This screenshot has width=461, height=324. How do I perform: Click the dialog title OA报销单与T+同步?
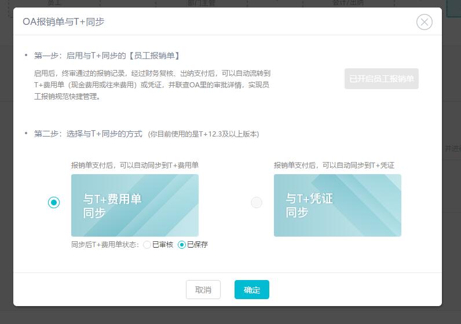pyautogui.click(x=64, y=22)
